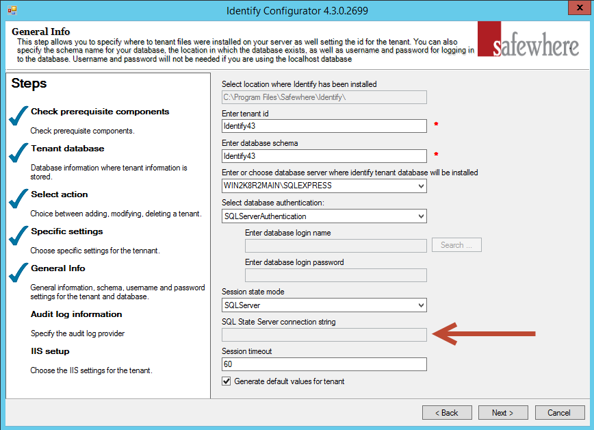Click the 'Enter database login password' label

tap(294, 262)
